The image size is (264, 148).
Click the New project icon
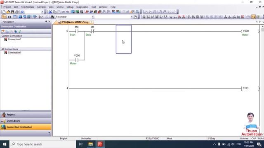coord(4,12)
